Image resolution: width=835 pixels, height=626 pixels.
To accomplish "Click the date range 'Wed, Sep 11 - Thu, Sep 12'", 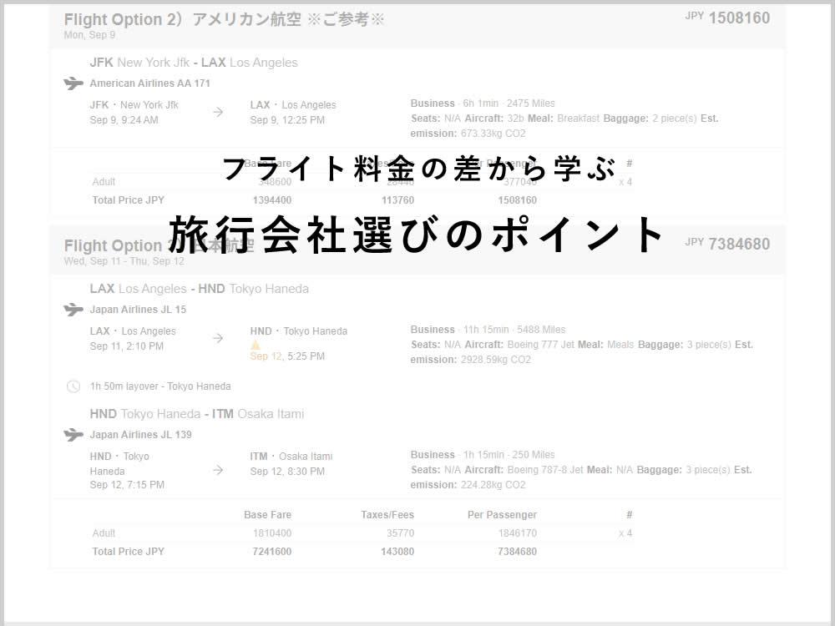I will coord(124,261).
